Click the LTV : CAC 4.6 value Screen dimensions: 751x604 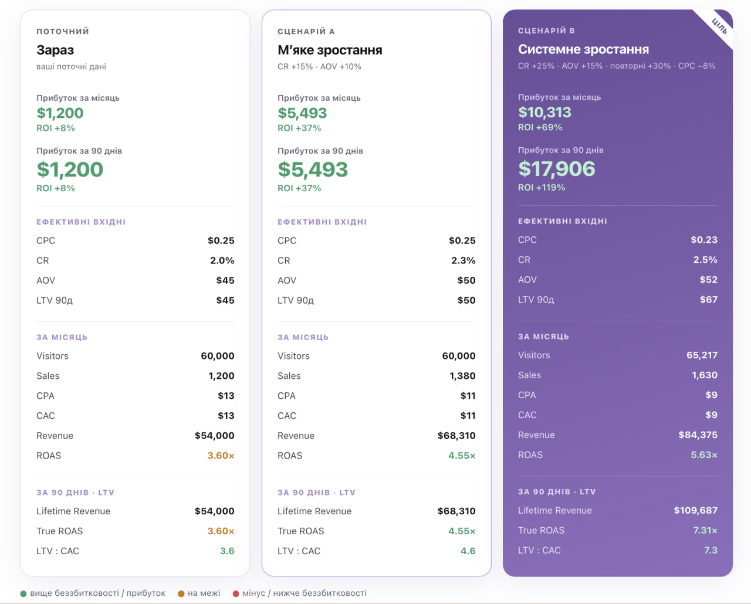coord(468,551)
